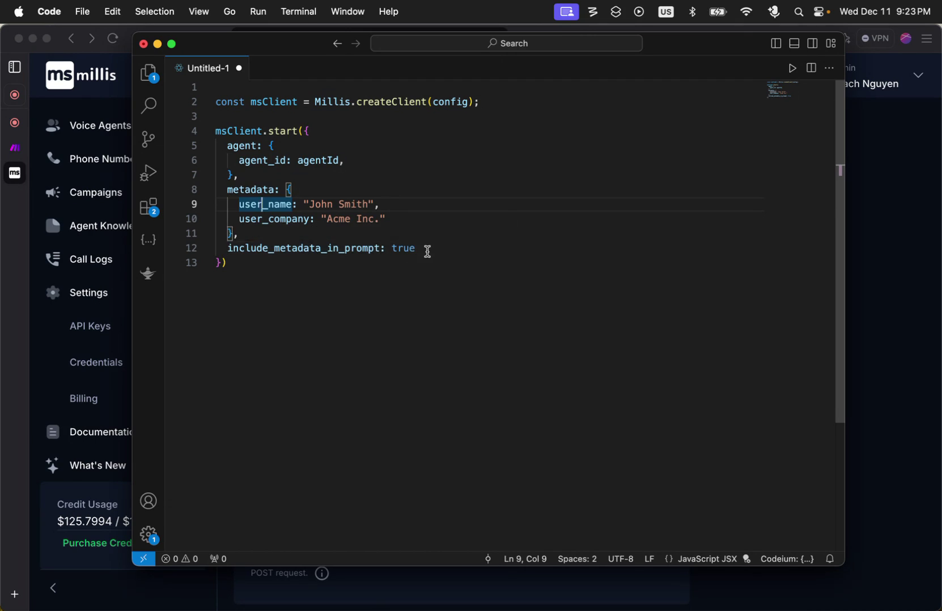Click the snippets {...} icon in the activity bar
Image resolution: width=942 pixels, height=611 pixels.
[x=148, y=239]
